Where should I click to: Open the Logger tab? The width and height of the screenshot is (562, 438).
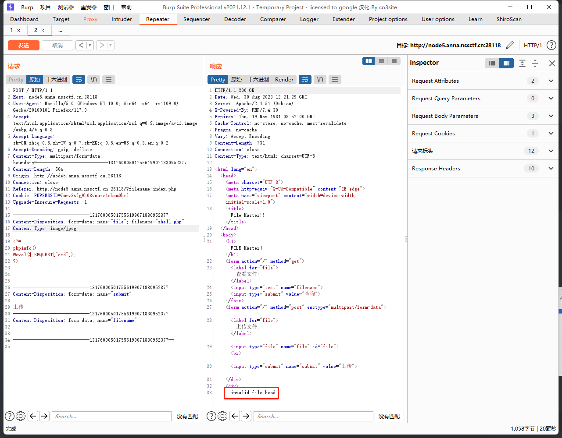[x=309, y=19]
